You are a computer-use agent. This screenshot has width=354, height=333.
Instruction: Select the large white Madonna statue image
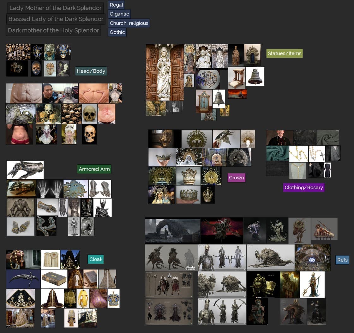[165, 72]
